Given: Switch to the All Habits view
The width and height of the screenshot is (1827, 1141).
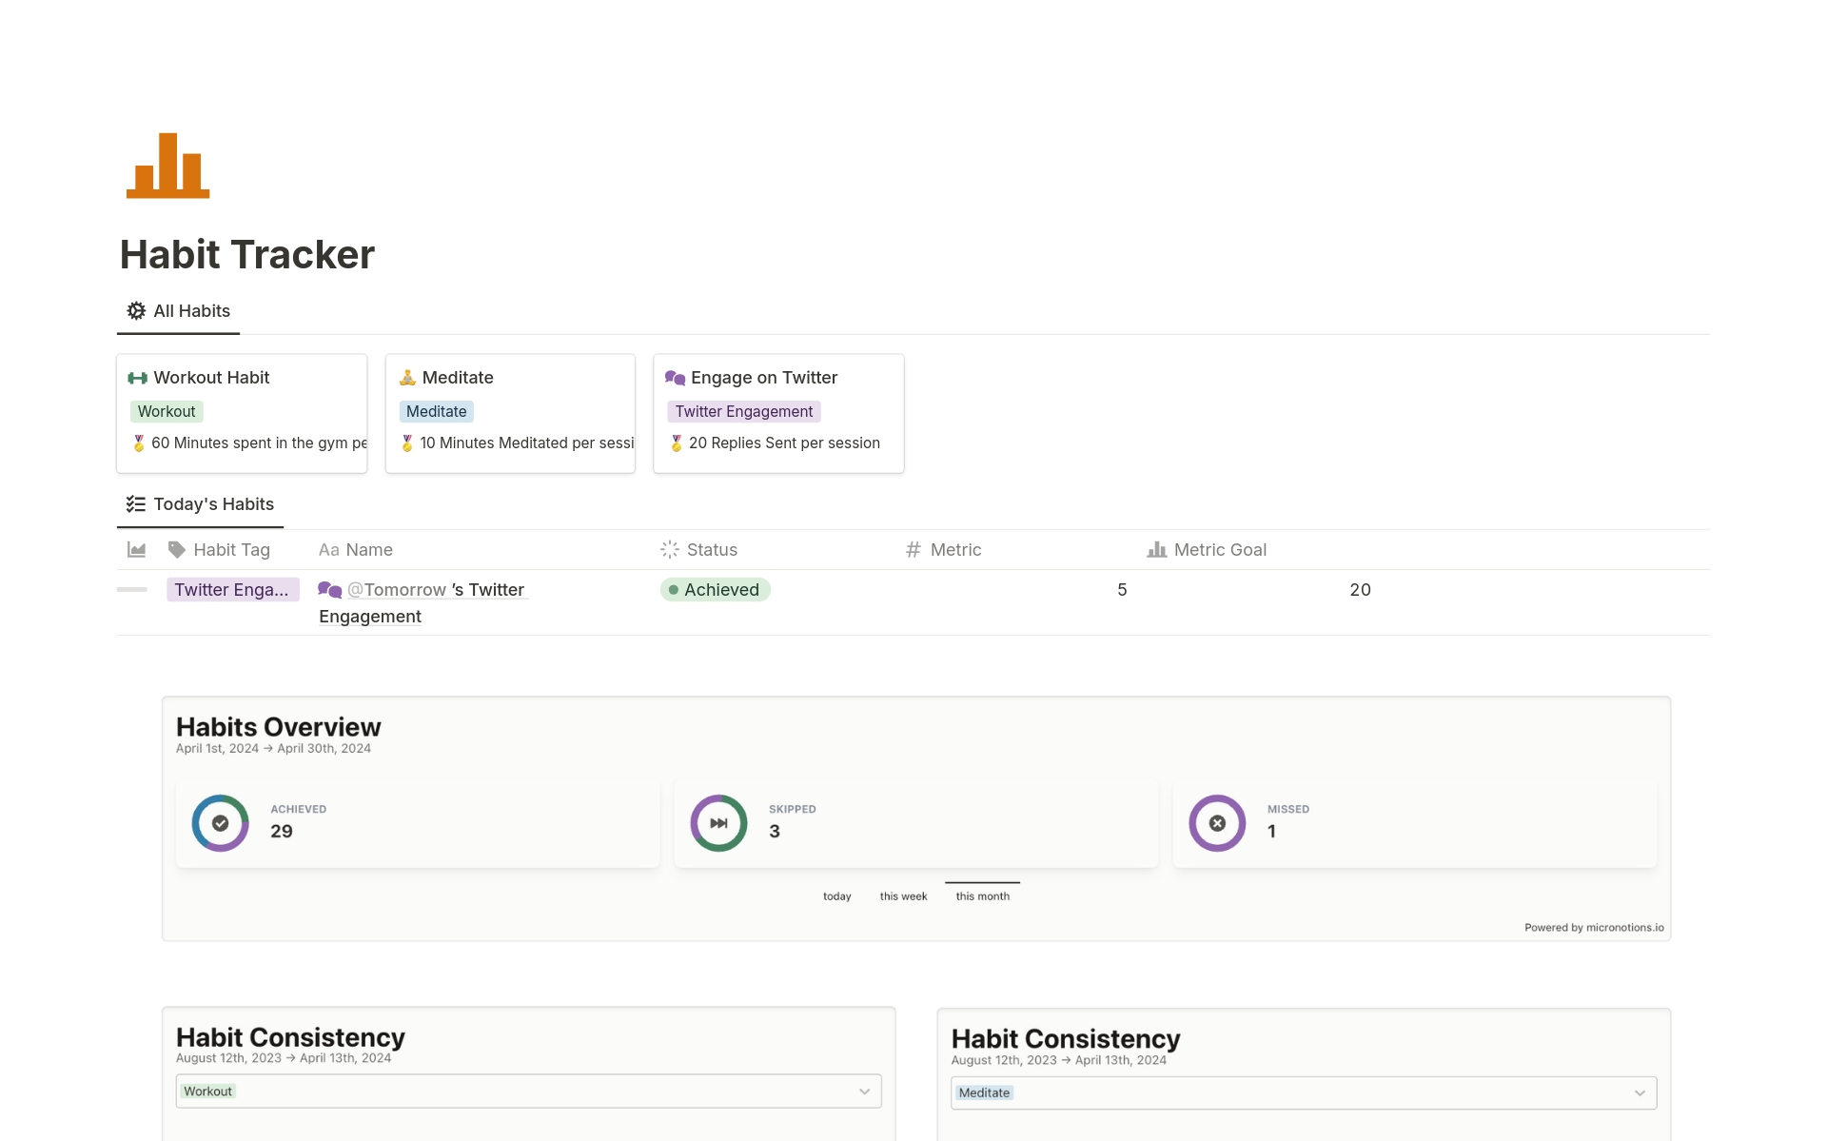Looking at the screenshot, I should click(x=190, y=310).
